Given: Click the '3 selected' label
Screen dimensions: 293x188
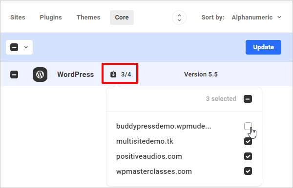Looking at the screenshot, I should [221, 99].
